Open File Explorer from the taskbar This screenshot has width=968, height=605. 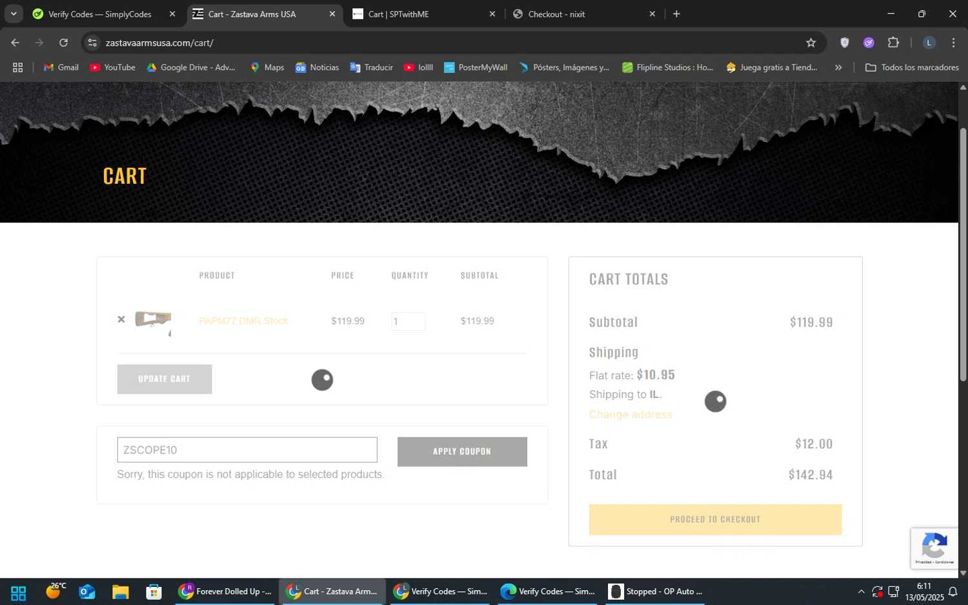click(121, 591)
